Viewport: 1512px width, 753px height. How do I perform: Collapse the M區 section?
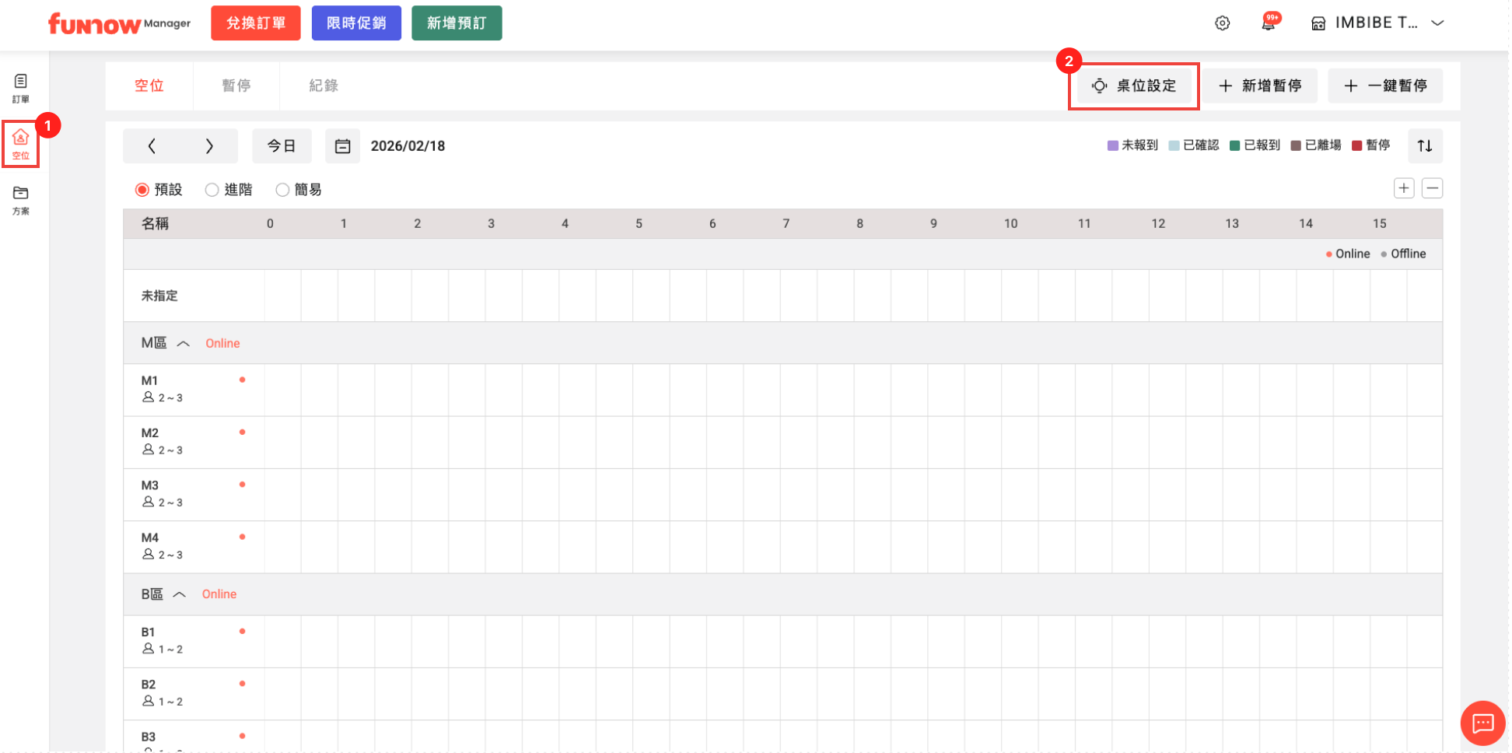click(184, 344)
